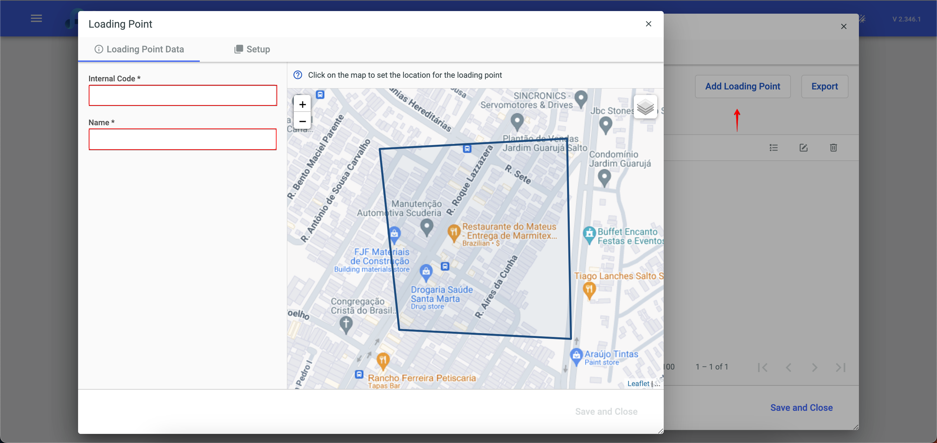The height and width of the screenshot is (443, 937).
Task: Click the Add Loading Point button
Action: pyautogui.click(x=742, y=86)
